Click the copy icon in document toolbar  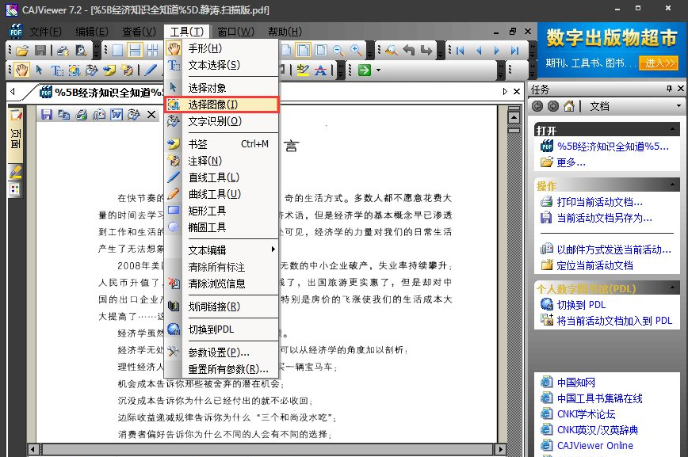click(x=64, y=115)
